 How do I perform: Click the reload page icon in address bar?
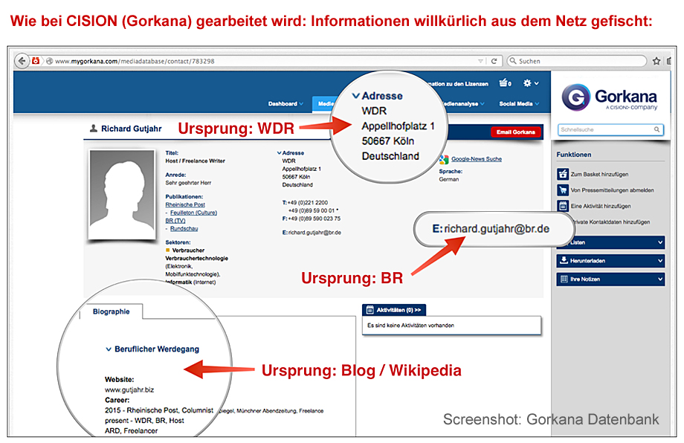(x=494, y=61)
